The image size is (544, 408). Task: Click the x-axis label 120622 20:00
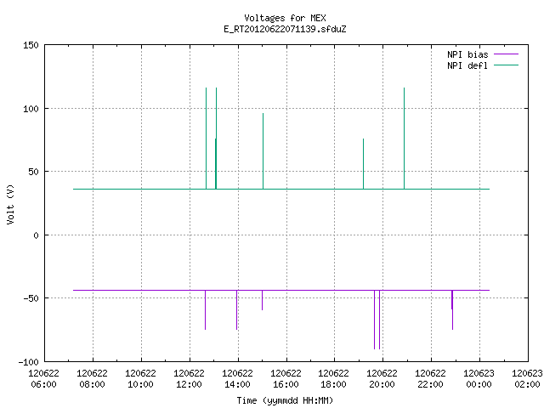[382, 379]
